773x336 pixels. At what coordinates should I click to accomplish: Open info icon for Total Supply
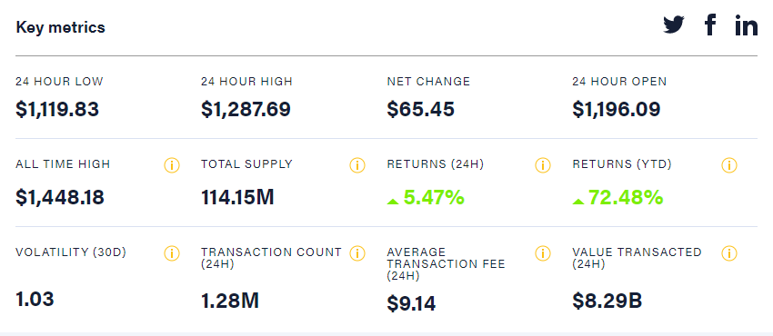pyautogui.click(x=356, y=165)
